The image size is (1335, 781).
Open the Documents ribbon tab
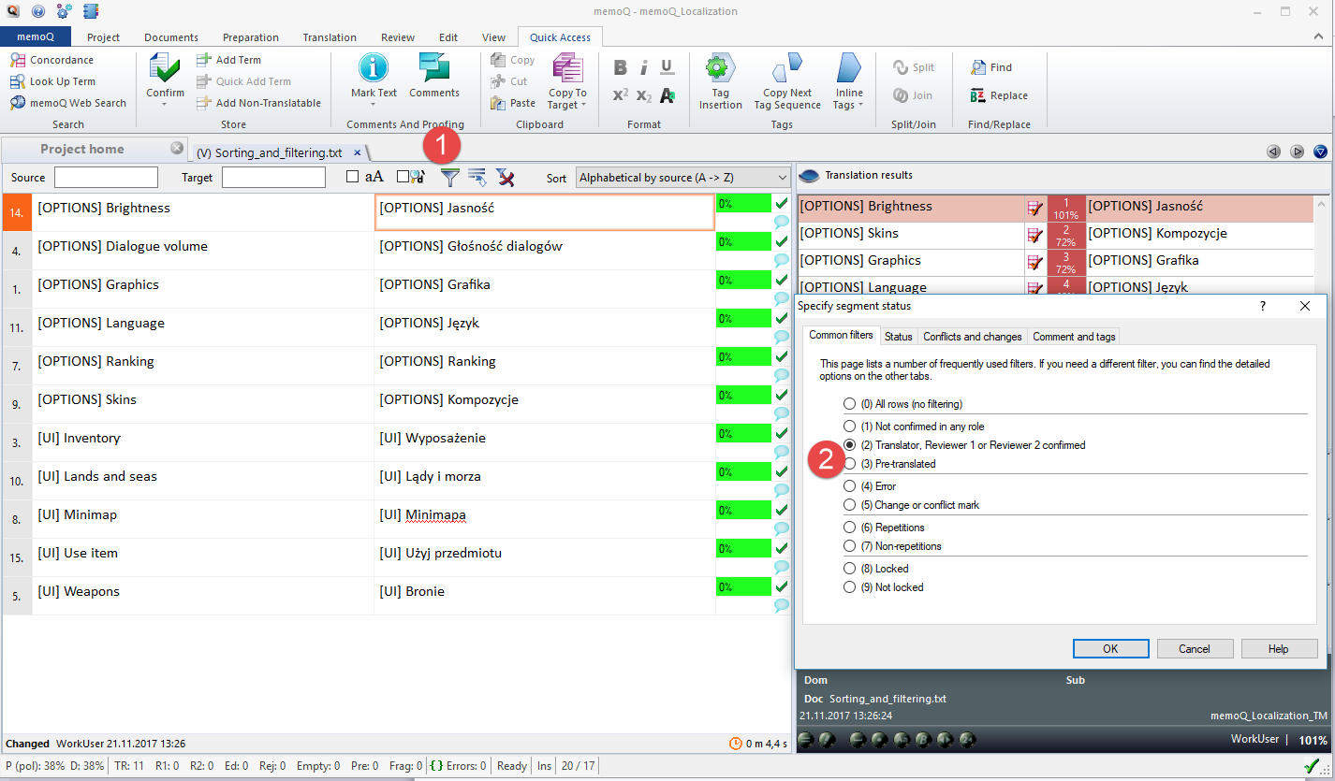[171, 37]
